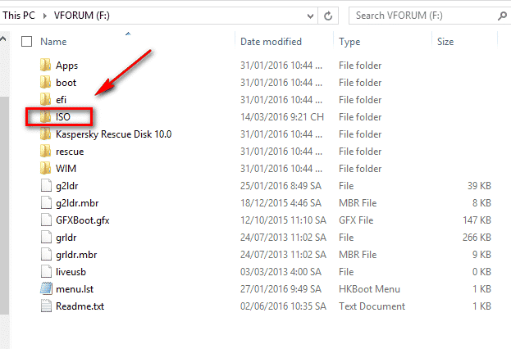
Task: Click the g2ldr.mbr file icon
Action: (46, 203)
